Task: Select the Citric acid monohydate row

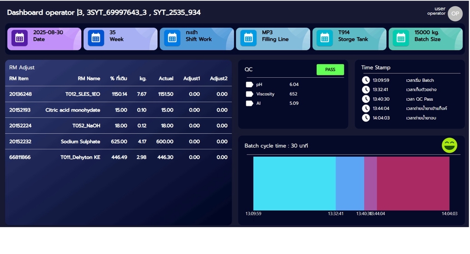Action: point(118,110)
